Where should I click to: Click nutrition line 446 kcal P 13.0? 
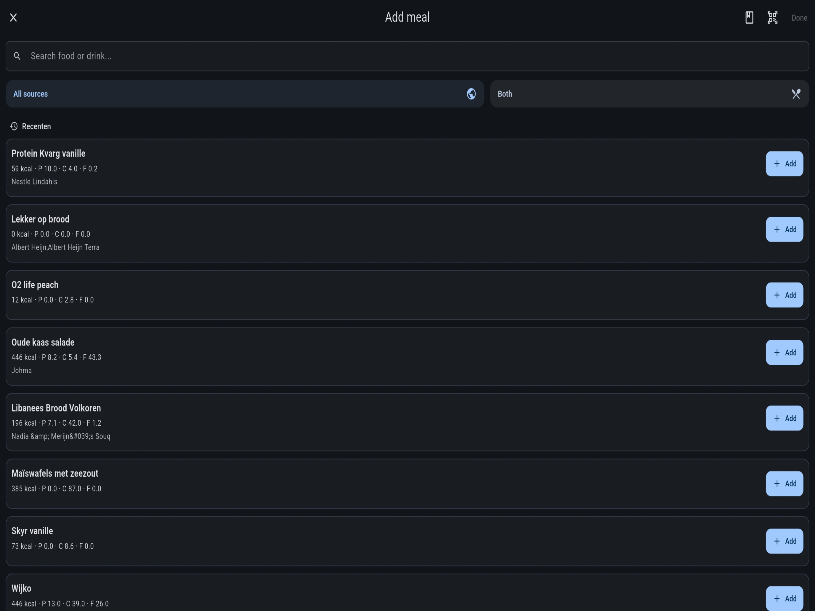60,604
